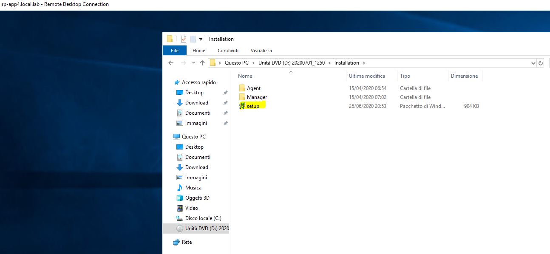
Task: Click the pin icon next to pinned Desktop
Action: click(226, 93)
